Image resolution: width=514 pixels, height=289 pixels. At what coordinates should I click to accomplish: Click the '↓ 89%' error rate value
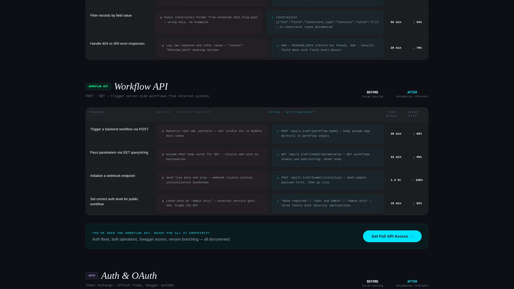click(417, 134)
